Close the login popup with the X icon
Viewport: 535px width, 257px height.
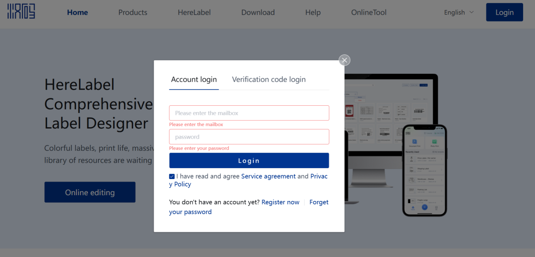pyautogui.click(x=344, y=60)
